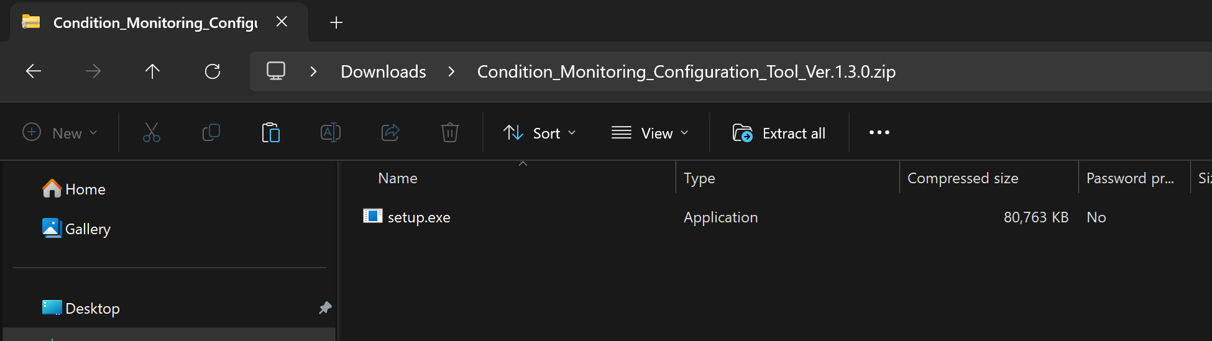Open the See more ellipsis menu
The height and width of the screenshot is (341, 1212).
(879, 132)
